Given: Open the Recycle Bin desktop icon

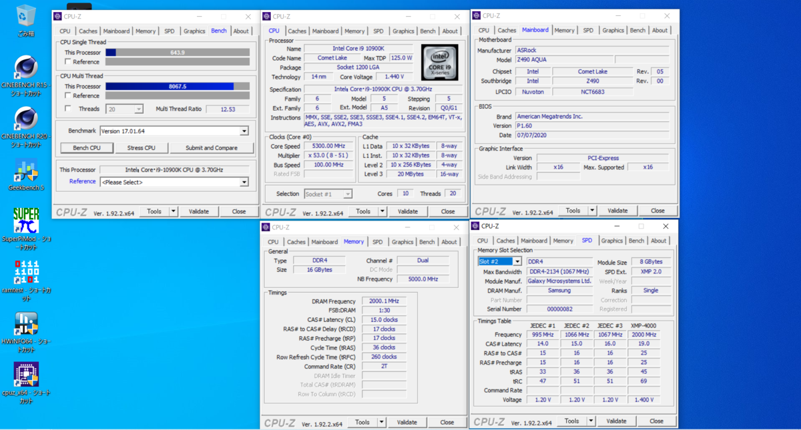Looking at the screenshot, I should click(x=26, y=20).
